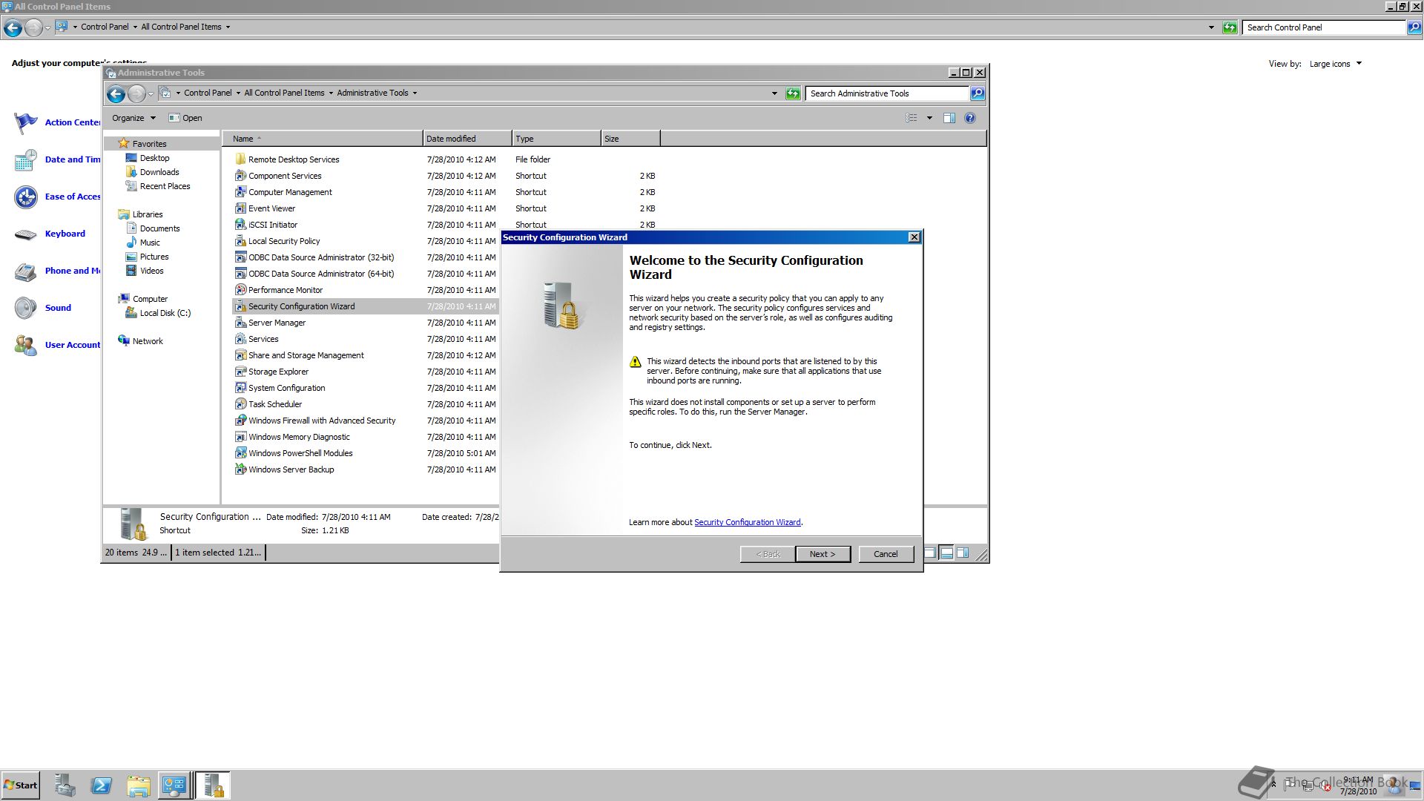Image resolution: width=1424 pixels, height=801 pixels.
Task: Open Windows Explorer from the taskbar
Action: pos(138,785)
